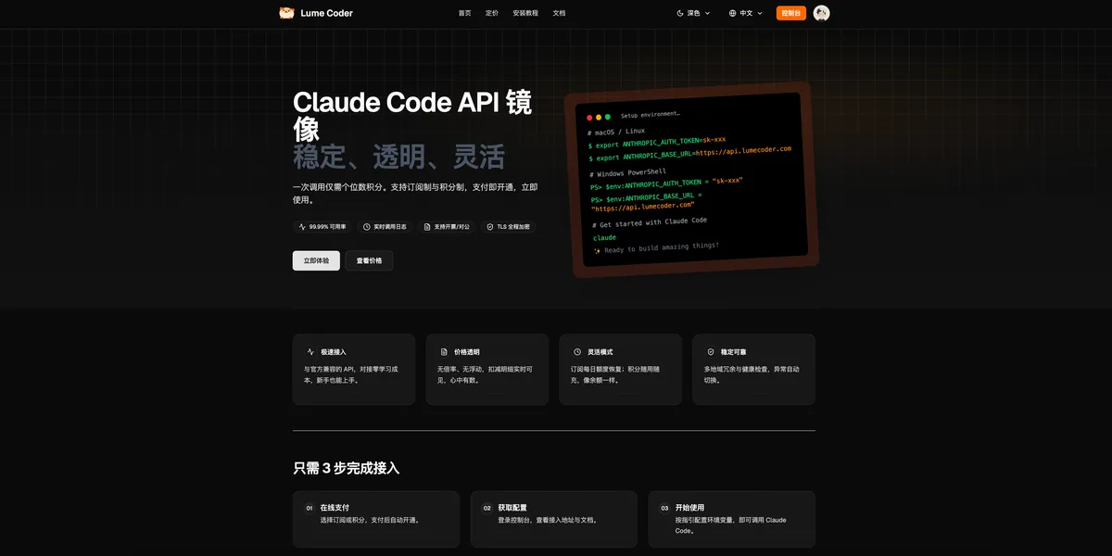
Task: Open the 安装教程 nav item
Action: click(525, 13)
